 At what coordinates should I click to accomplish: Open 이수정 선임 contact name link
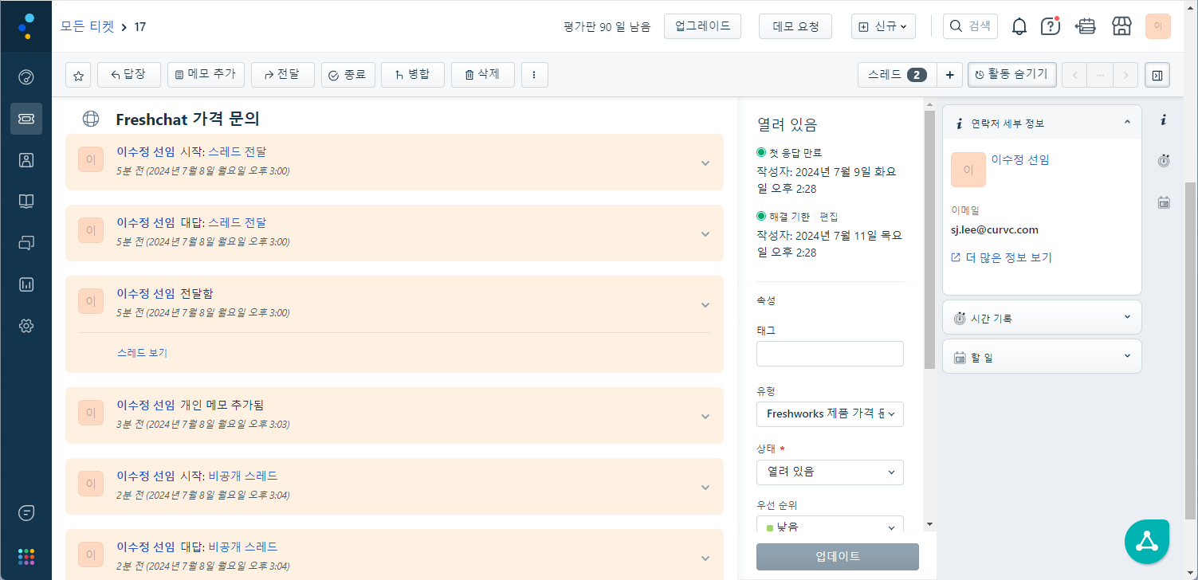coord(1020,159)
